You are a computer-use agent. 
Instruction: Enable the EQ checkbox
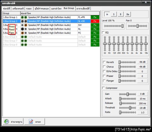point(103,32)
